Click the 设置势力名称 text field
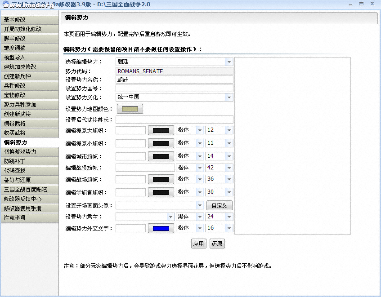This screenshot has width=381, height=297. [175, 80]
